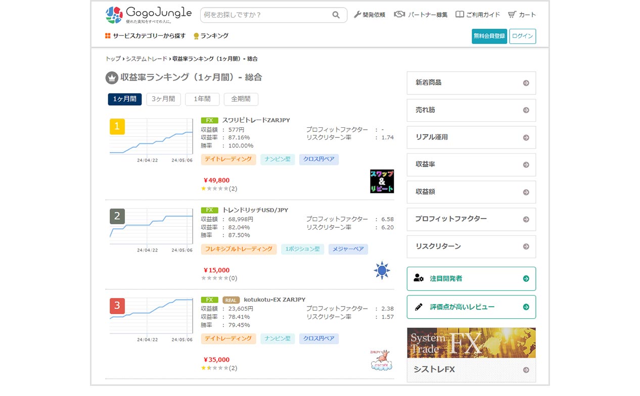This screenshot has width=640, height=396.
Task: Click price ¥35,000
Action: point(216,360)
